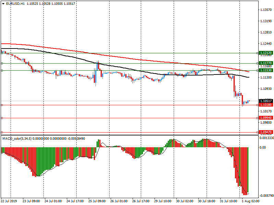Select the 1.11530 green level label
This screenshot has height=205, width=274.
point(266,70)
